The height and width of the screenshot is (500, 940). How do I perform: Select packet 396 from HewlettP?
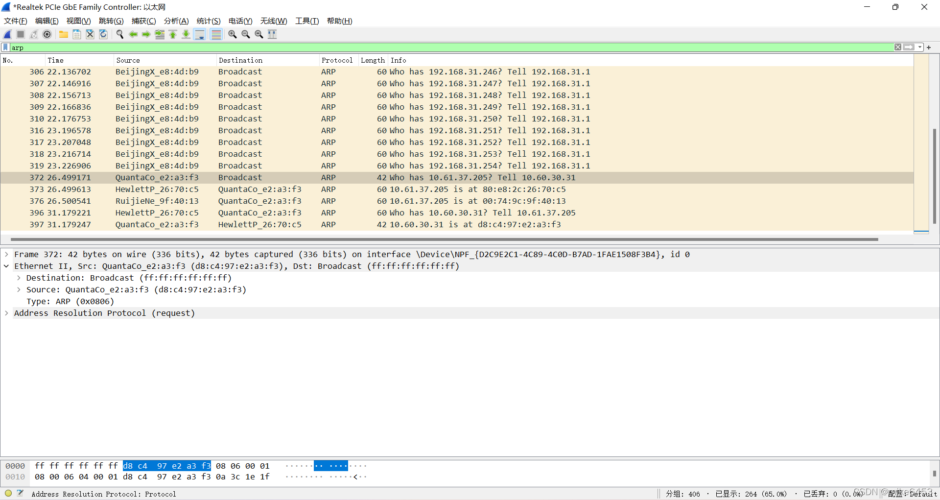pyautogui.click(x=457, y=213)
